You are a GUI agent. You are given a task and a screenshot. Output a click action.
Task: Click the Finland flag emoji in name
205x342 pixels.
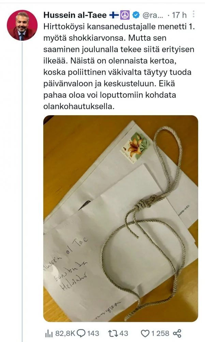pos(114,15)
